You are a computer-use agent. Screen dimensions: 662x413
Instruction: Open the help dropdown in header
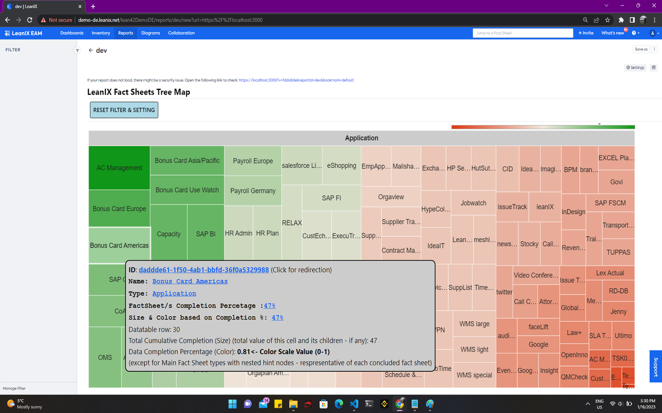[636, 33]
